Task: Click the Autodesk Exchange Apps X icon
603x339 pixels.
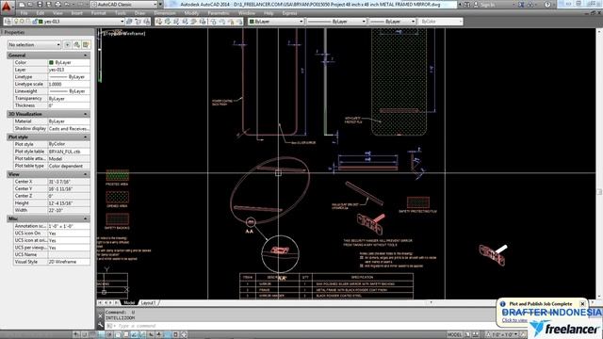Action: point(521,4)
